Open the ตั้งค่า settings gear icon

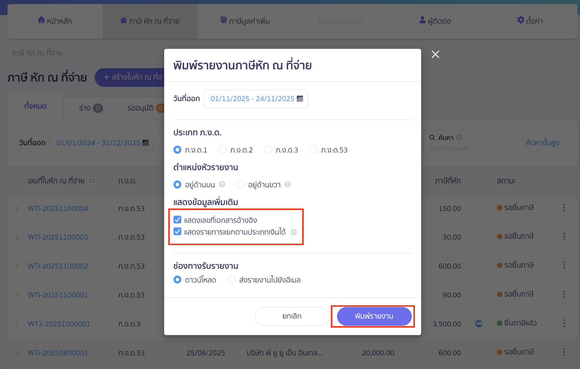(520, 20)
